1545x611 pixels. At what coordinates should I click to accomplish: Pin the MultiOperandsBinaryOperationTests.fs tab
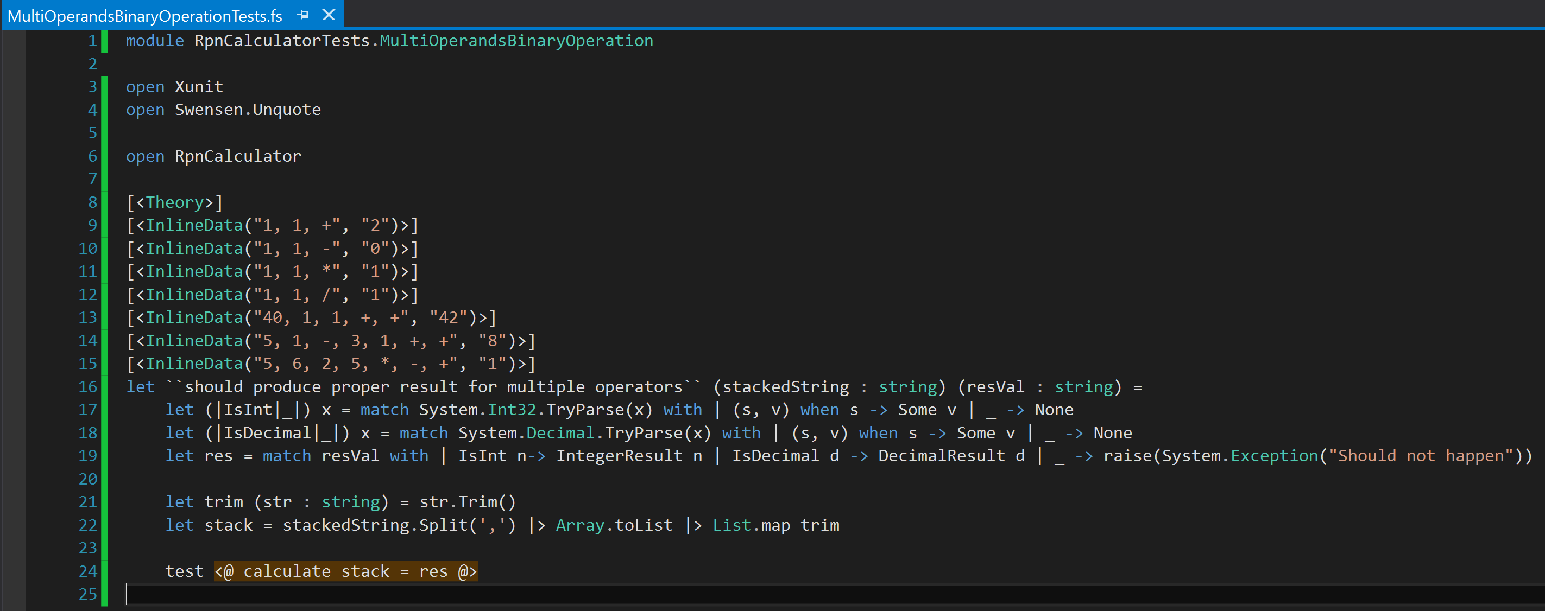tap(304, 15)
